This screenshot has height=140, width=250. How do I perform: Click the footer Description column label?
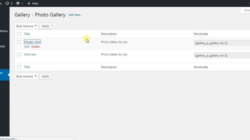point(109,67)
